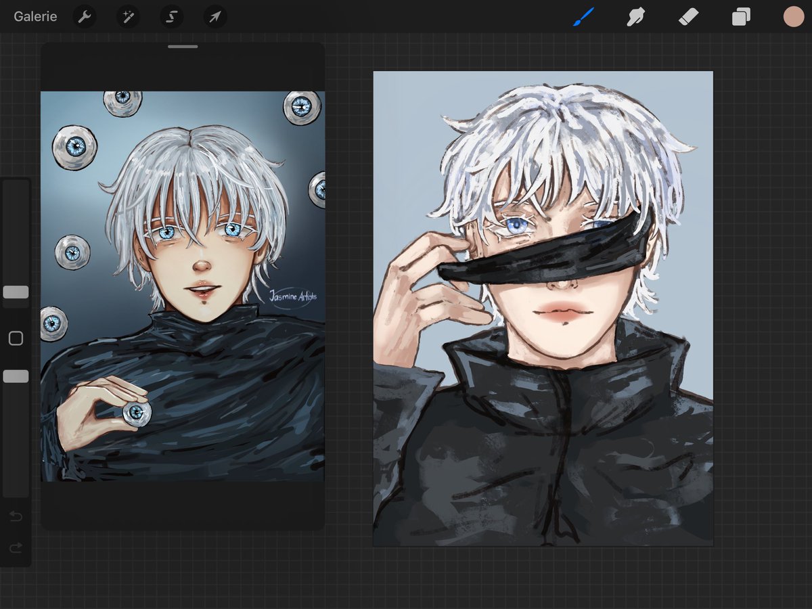Screen dimensions: 812x609
Task: Open the active color picker circle
Action: (794, 17)
